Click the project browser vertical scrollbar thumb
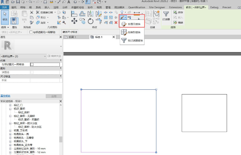The width and height of the screenshot is (241, 155). pos(61,139)
